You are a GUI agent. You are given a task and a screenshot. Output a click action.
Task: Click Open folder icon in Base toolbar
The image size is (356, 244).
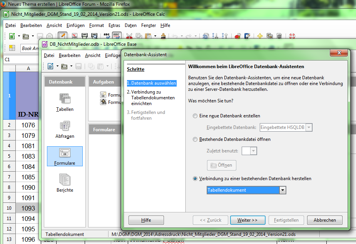click(x=64, y=66)
